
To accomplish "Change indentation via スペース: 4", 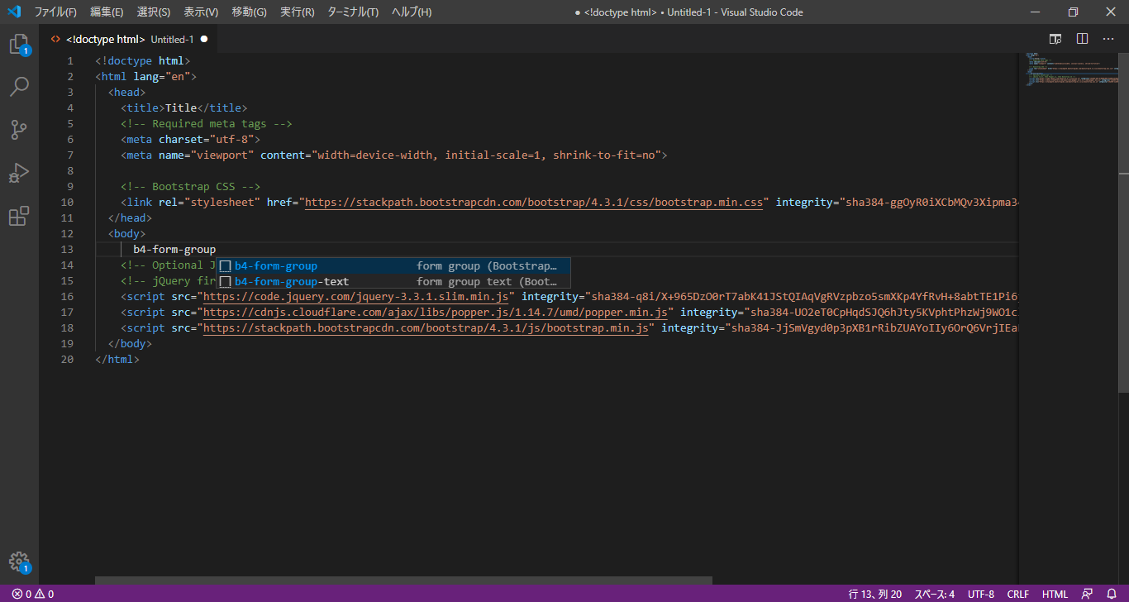I will [934, 594].
